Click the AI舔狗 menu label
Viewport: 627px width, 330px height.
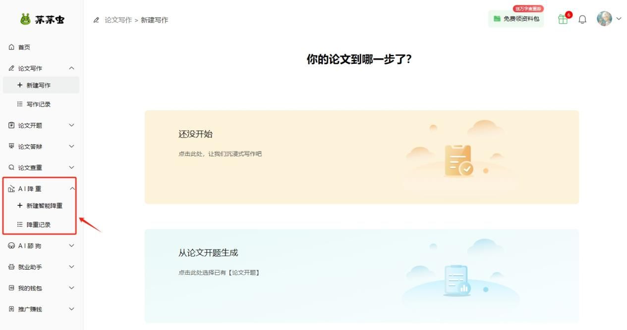point(30,246)
